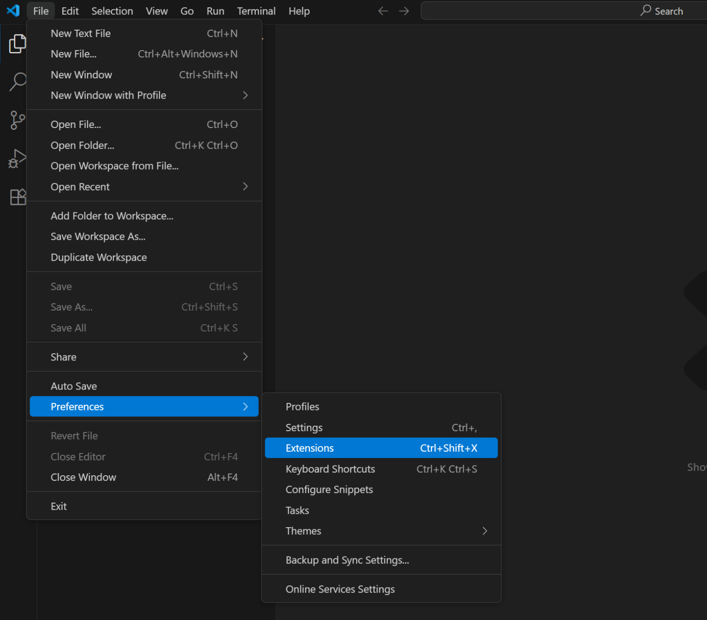The width and height of the screenshot is (707, 620).
Task: Select Exit from File menu
Action: [144, 506]
